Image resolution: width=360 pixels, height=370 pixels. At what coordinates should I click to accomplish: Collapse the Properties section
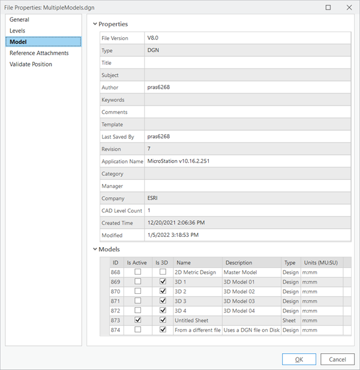coord(94,24)
